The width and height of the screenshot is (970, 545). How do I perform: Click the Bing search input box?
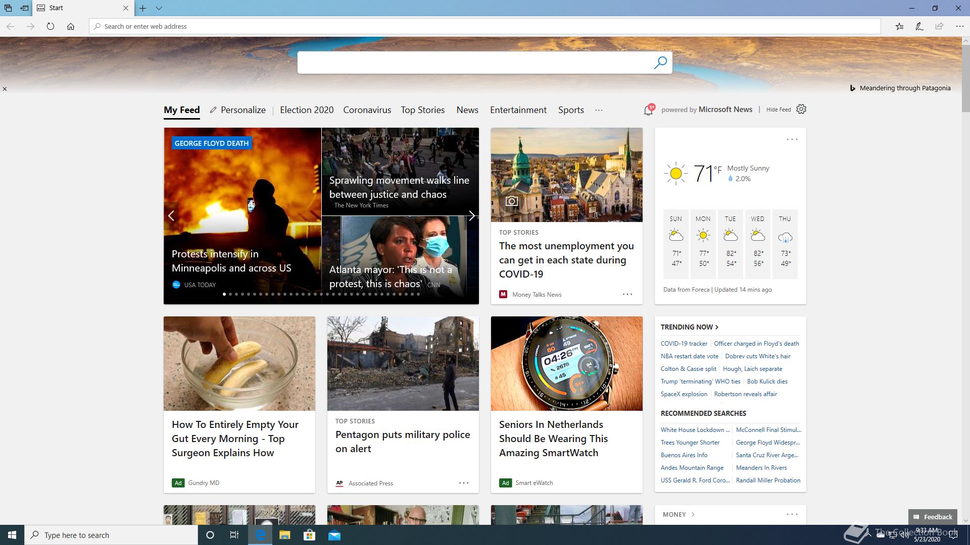coord(475,63)
